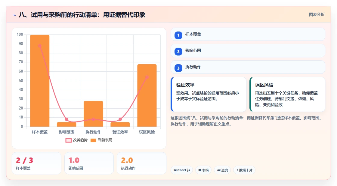Click the trend line point above 误区风险
Viewport: 337px width, 186px height.
pos(147,77)
